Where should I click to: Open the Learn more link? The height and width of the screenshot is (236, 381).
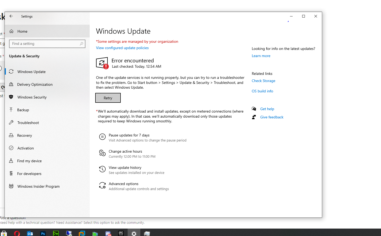(261, 56)
